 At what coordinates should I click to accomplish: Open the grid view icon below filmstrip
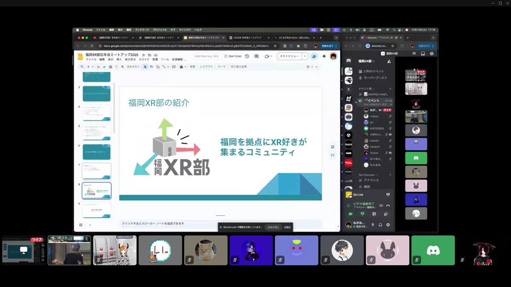click(x=80, y=225)
